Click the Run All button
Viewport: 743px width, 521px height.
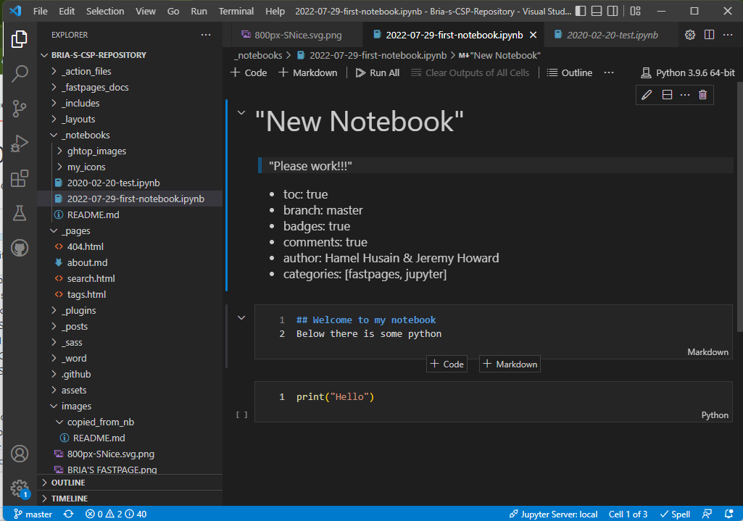pyautogui.click(x=377, y=72)
